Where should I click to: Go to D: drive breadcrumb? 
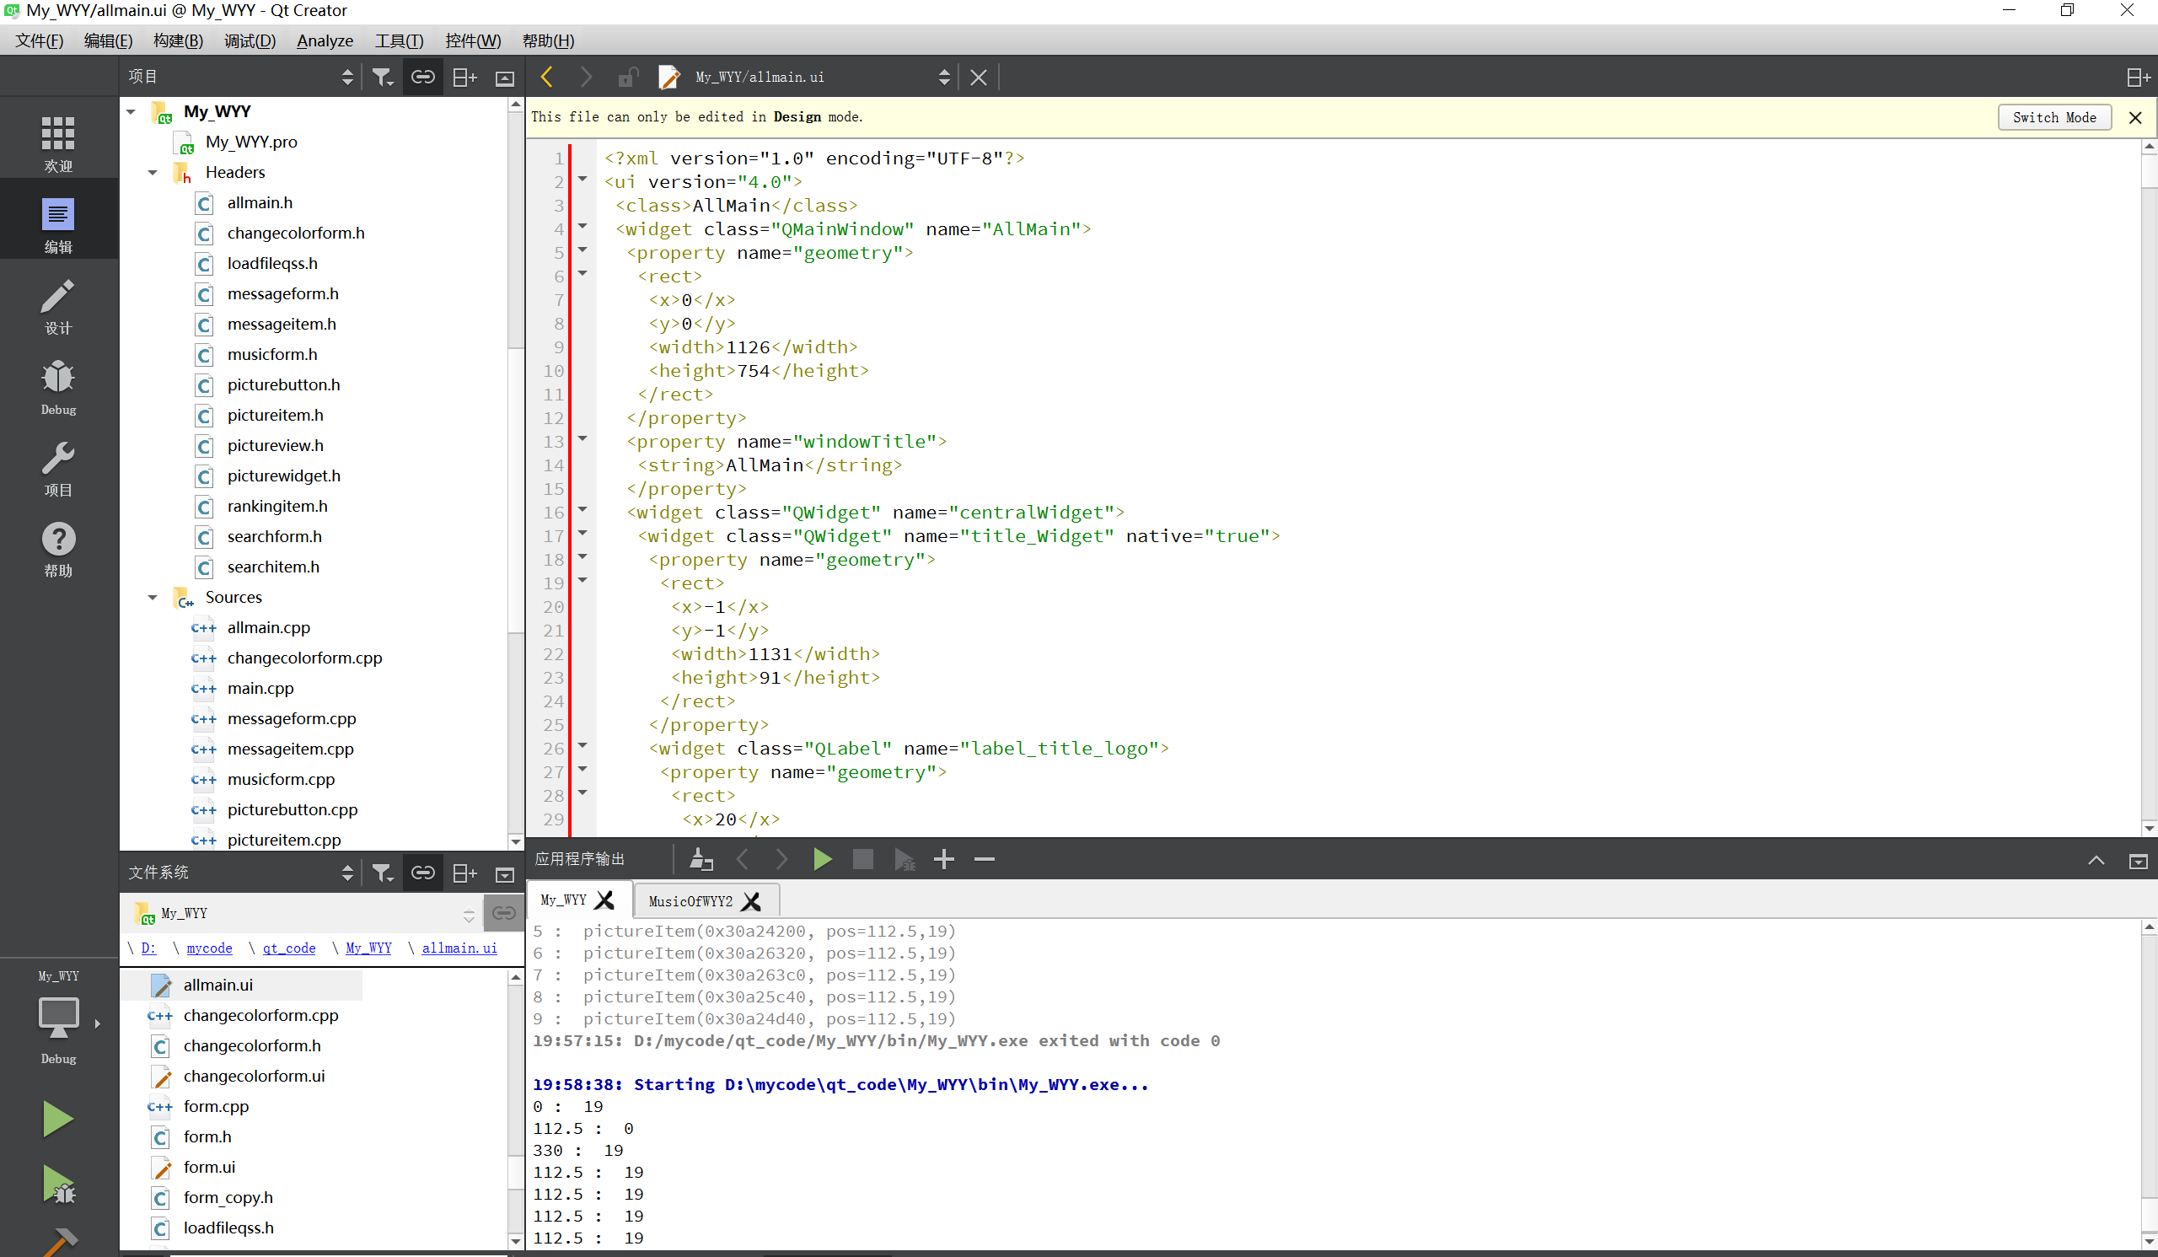149,948
